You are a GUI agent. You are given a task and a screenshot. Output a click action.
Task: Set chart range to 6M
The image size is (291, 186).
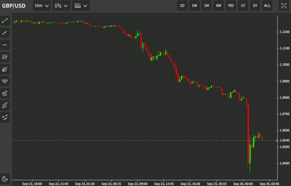[x=219, y=5]
